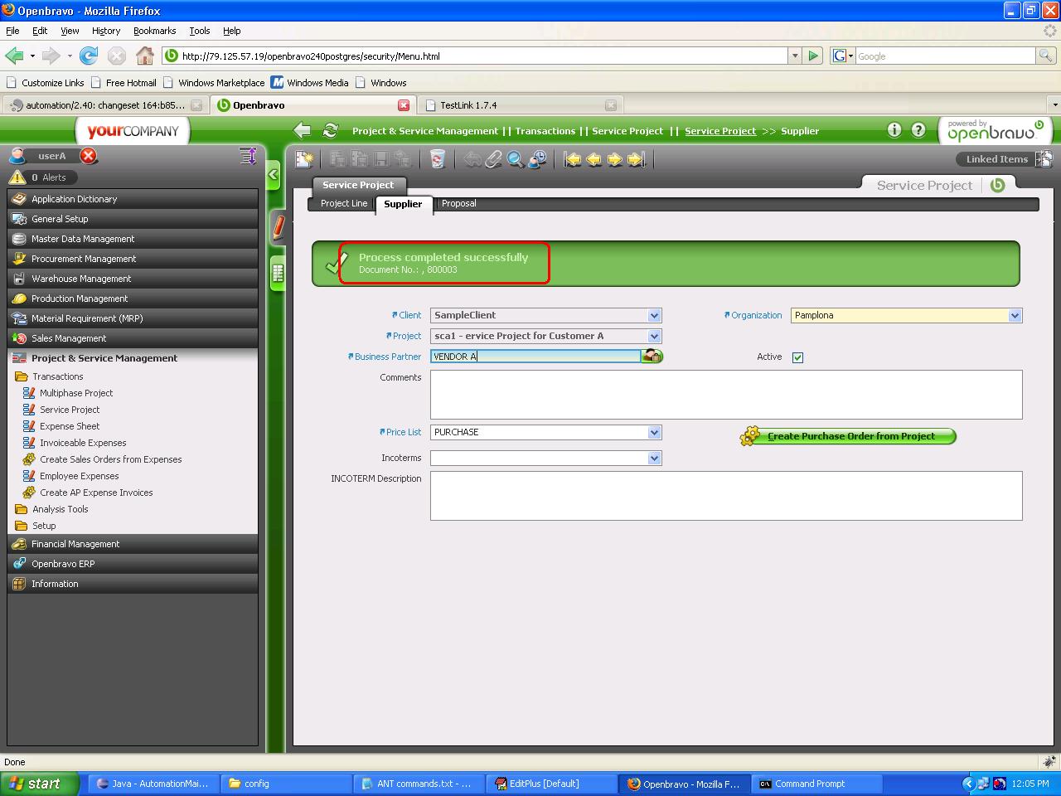Open the Price List dropdown
The image size is (1061, 796).
point(654,432)
